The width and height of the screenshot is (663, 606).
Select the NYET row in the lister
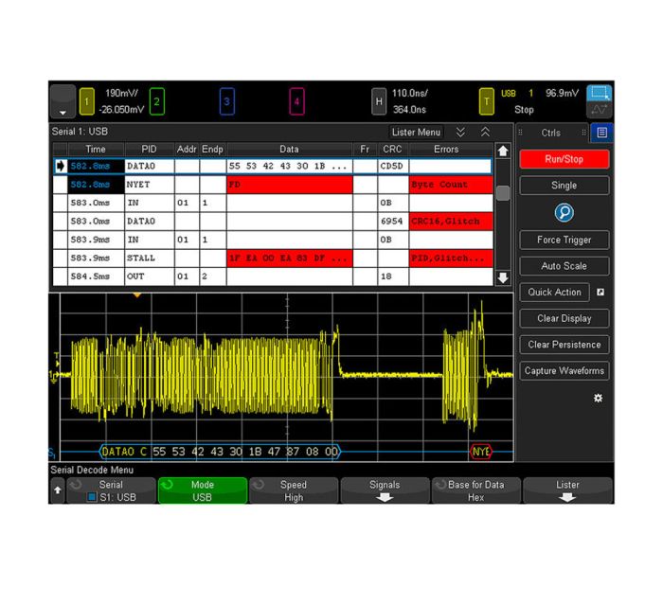pos(273,185)
